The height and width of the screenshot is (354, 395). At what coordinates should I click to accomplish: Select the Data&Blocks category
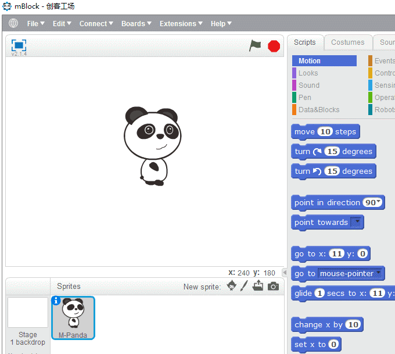click(318, 110)
